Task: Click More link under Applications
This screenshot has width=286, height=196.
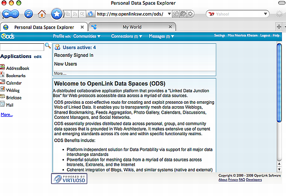Action: tap(7, 115)
